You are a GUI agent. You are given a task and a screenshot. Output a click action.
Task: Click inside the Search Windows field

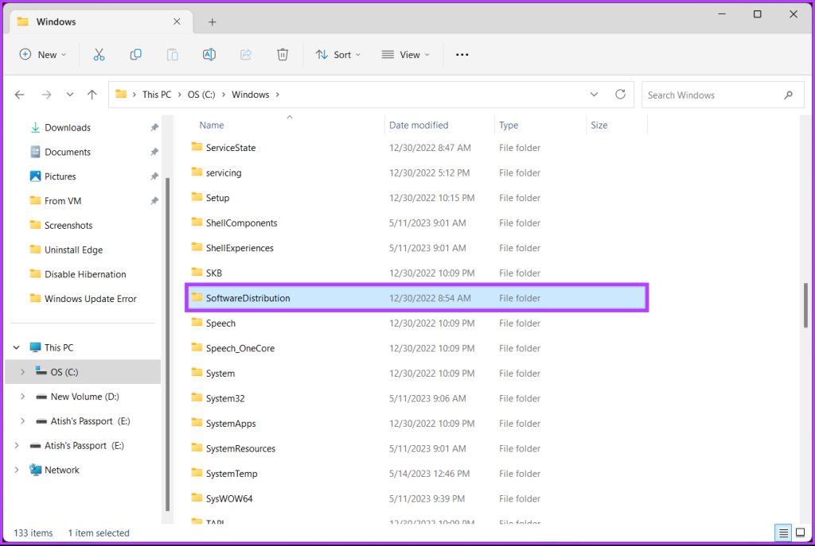pyautogui.click(x=708, y=95)
